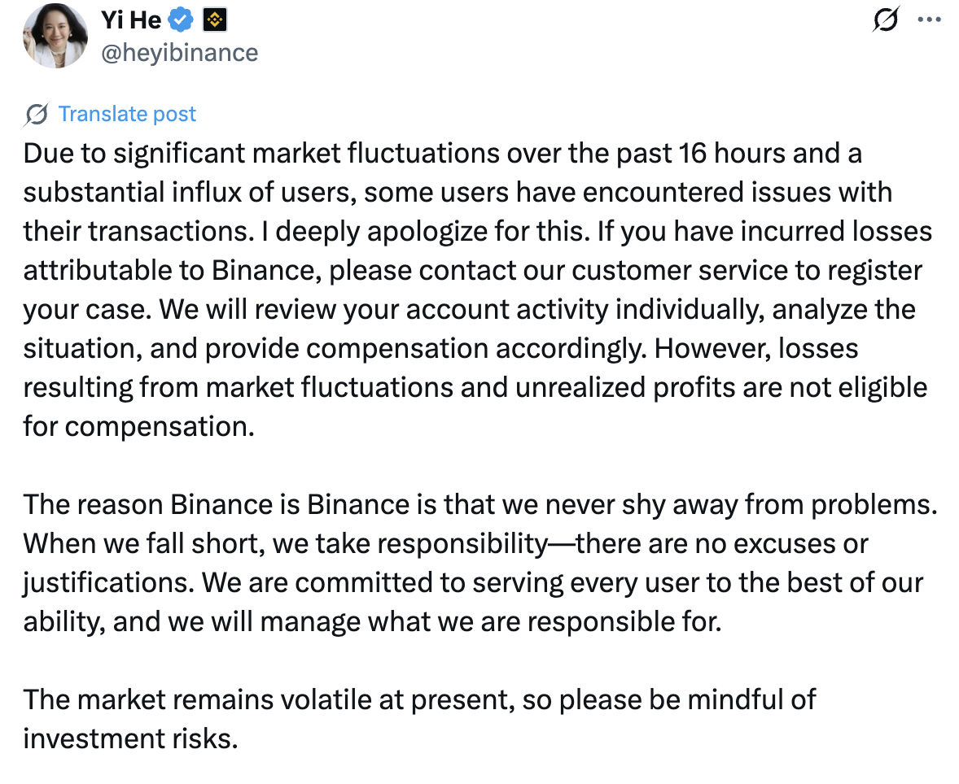Click the Translate post link

(x=127, y=114)
